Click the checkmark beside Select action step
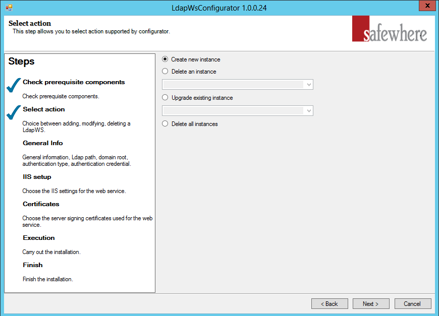Viewport: 439px width, 316px height. pos(12,112)
